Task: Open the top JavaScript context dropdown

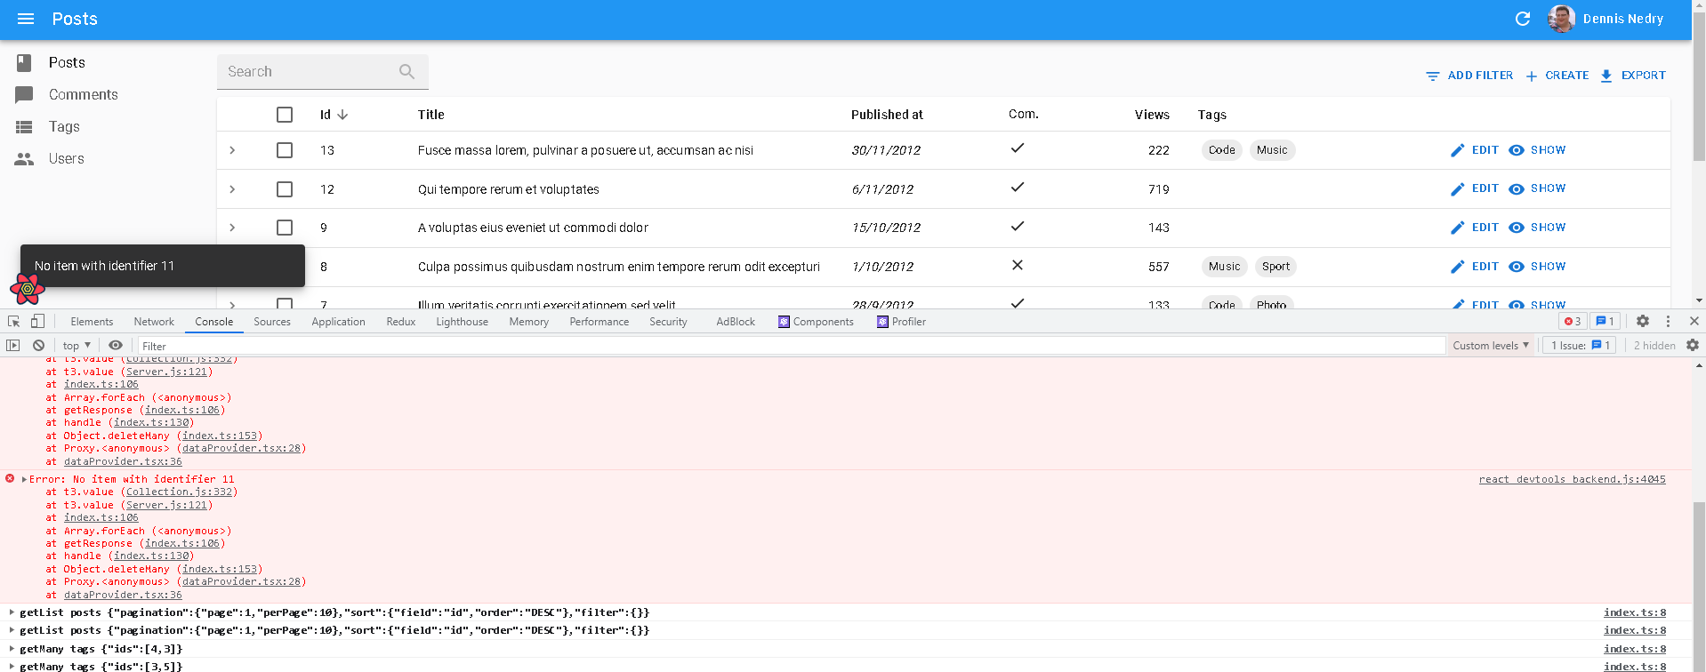Action: tap(76, 345)
